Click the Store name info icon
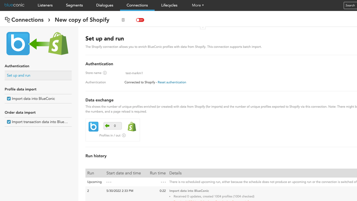 [105, 73]
